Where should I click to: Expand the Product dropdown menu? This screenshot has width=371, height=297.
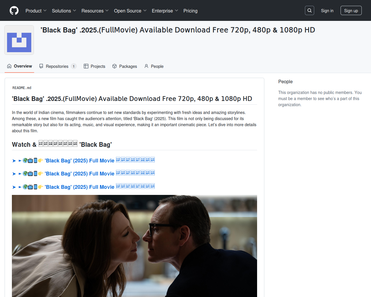pyautogui.click(x=36, y=11)
